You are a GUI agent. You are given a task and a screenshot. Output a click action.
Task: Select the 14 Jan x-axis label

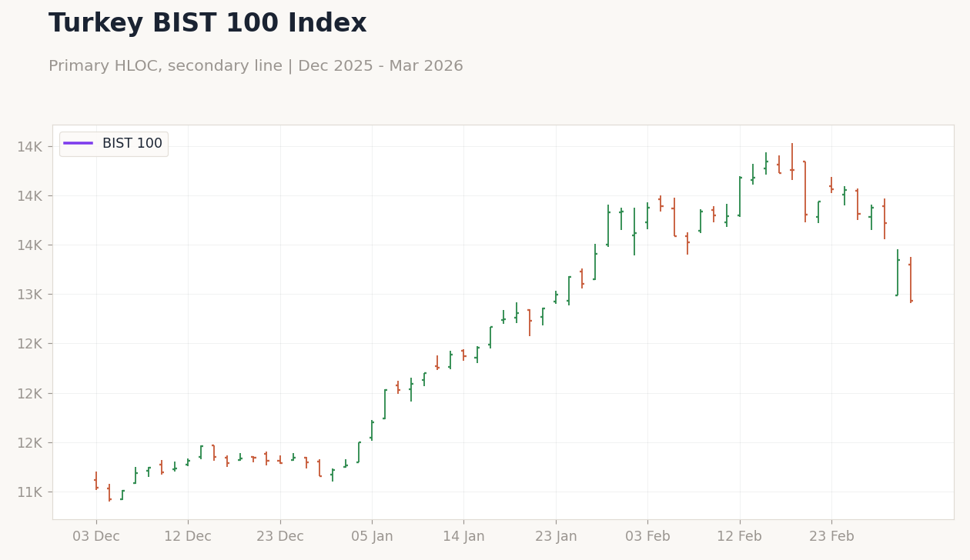coord(463,537)
